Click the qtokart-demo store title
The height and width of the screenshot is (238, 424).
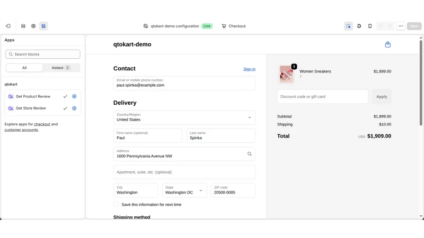[132, 44]
